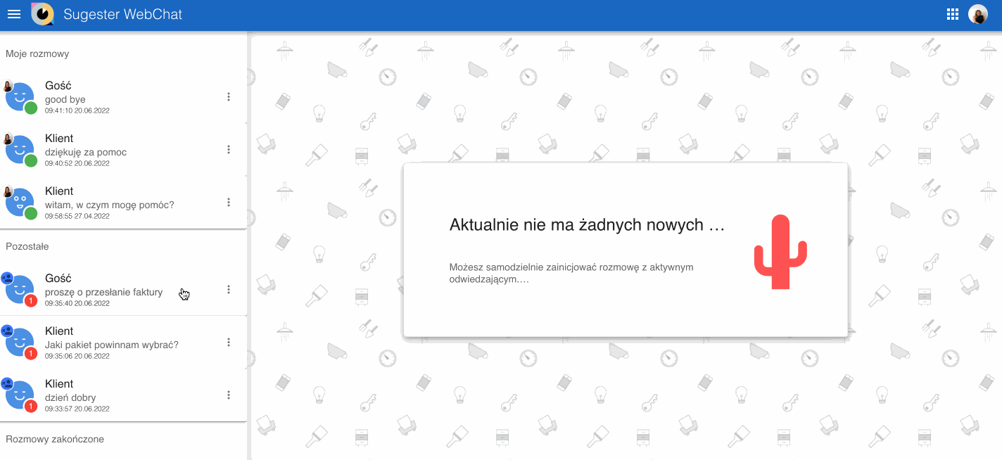This screenshot has height=460, width=1002.
Task: Open options for 'dzień dobry' chat
Action: coord(229,395)
